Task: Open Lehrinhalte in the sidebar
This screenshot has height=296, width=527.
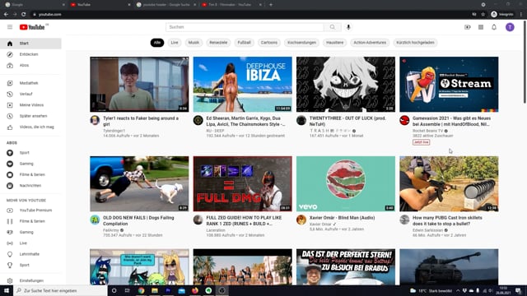Action: point(30,254)
